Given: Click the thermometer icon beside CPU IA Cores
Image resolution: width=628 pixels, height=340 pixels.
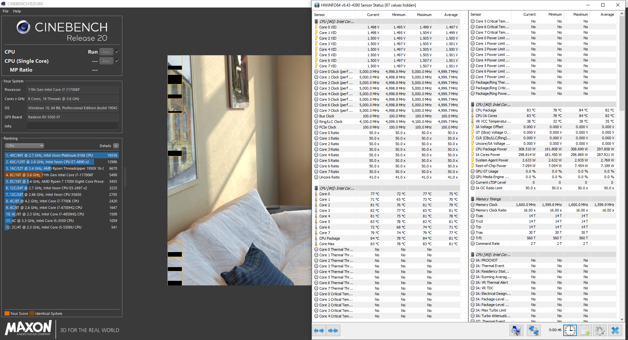Looking at the screenshot, I should point(473,116).
